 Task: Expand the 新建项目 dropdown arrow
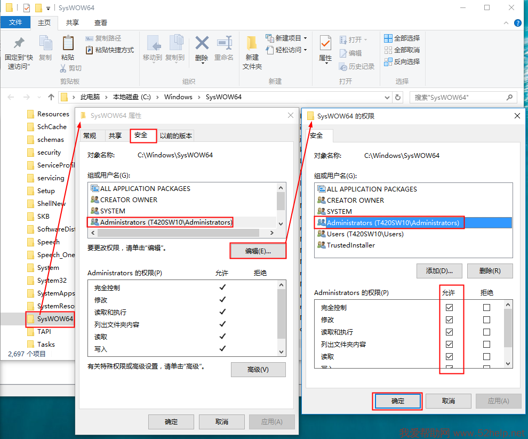coord(305,38)
